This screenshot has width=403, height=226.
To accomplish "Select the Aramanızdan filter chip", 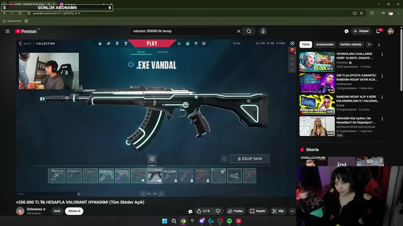I will (x=325, y=45).
